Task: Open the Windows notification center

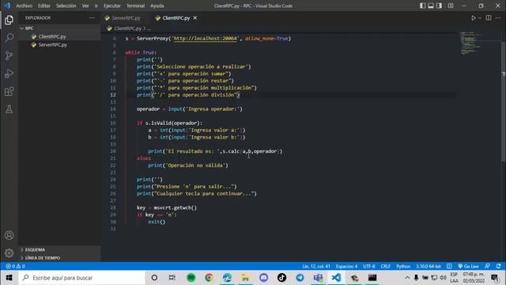Action: [x=495, y=278]
